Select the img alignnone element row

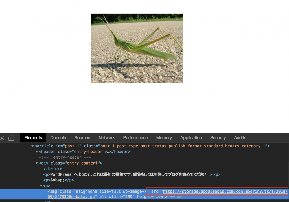144,194
